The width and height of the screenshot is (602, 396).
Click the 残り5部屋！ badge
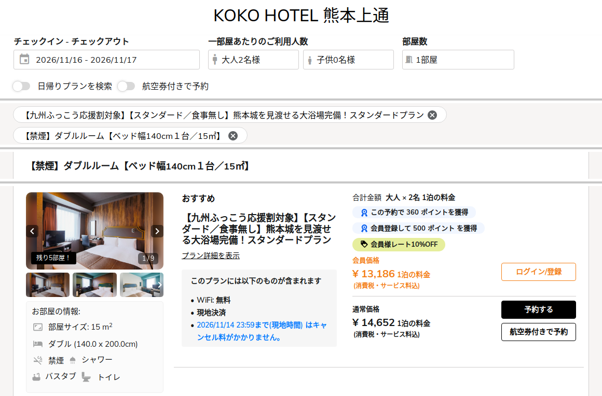(53, 258)
